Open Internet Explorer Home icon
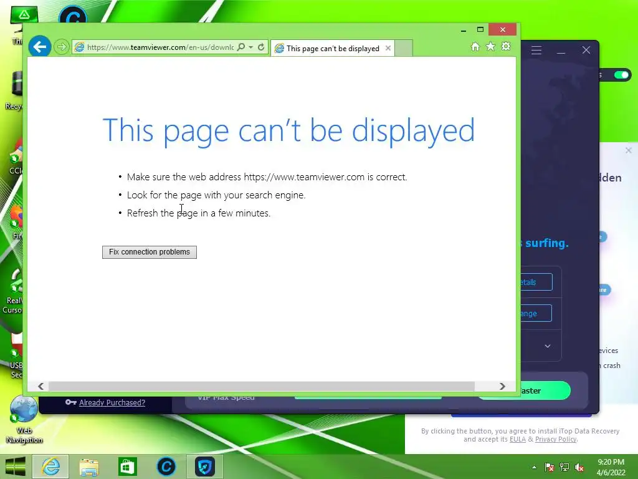Image resolution: width=638 pixels, height=479 pixels. pos(475,47)
